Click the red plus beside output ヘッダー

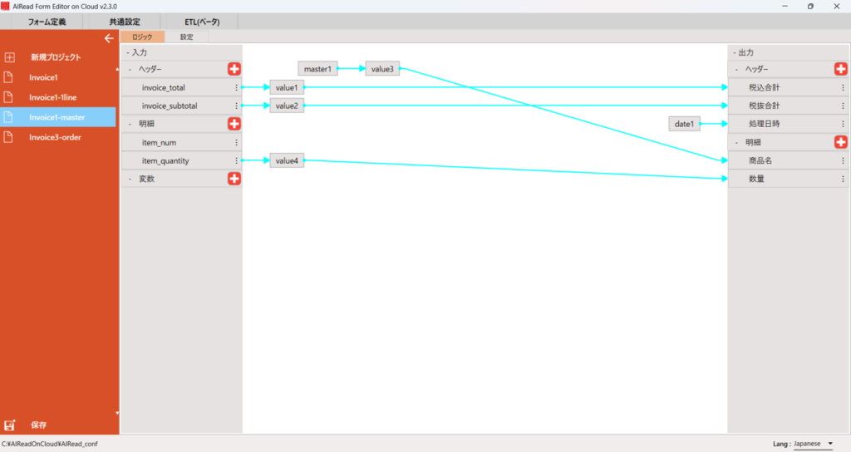coord(840,69)
